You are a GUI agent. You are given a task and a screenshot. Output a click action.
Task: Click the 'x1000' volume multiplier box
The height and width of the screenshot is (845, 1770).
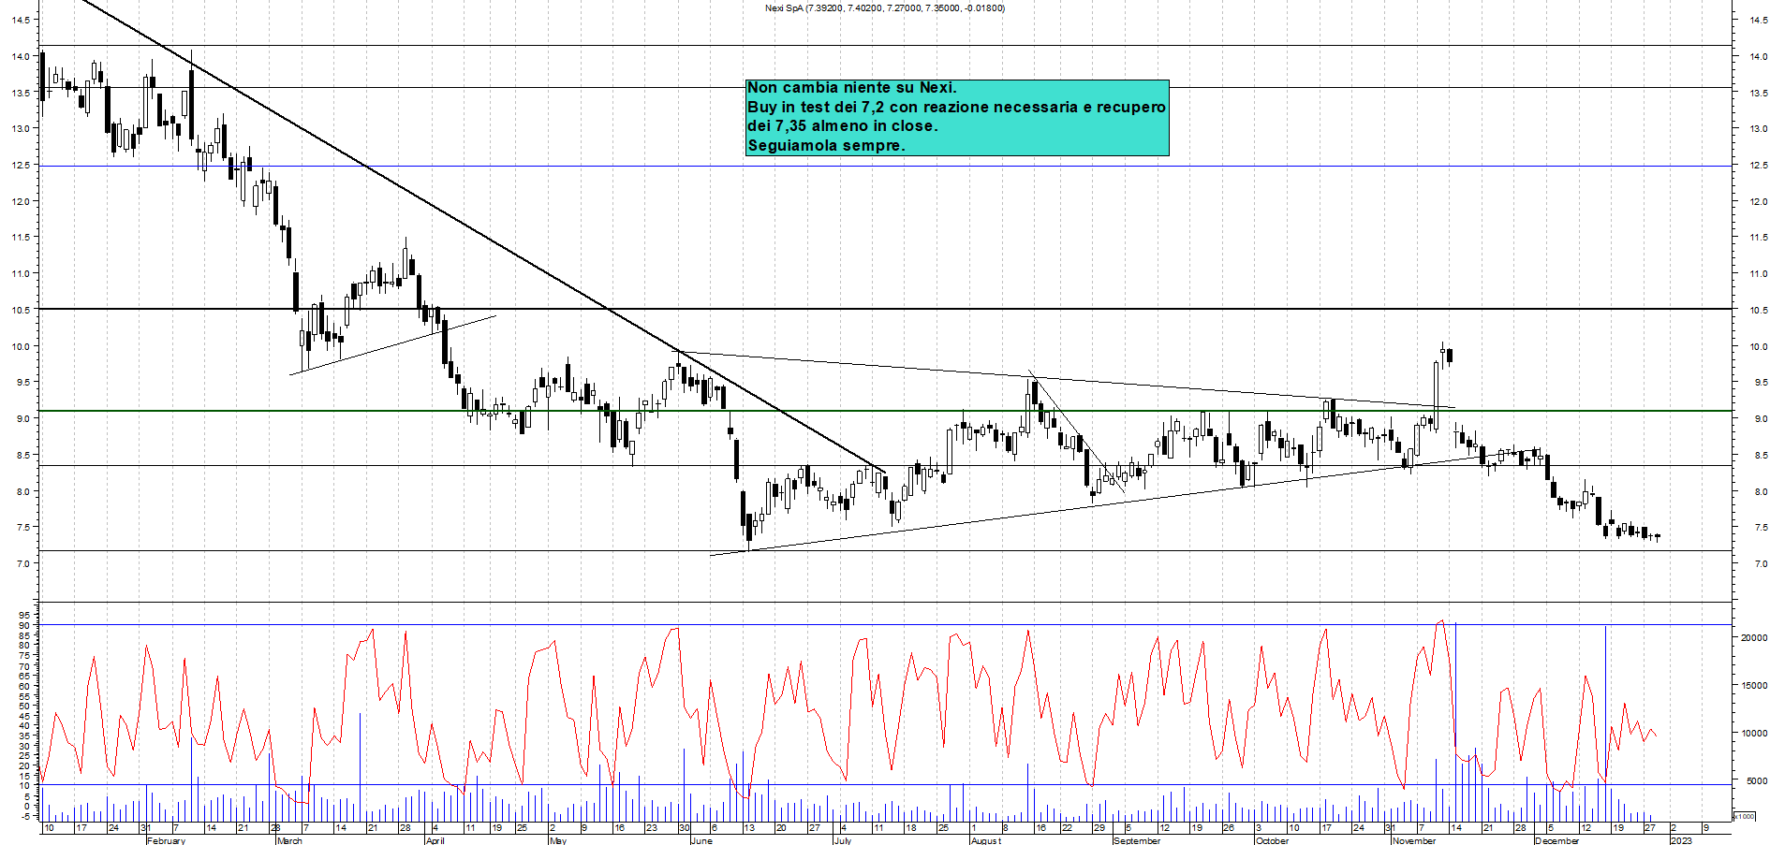pos(1745,816)
